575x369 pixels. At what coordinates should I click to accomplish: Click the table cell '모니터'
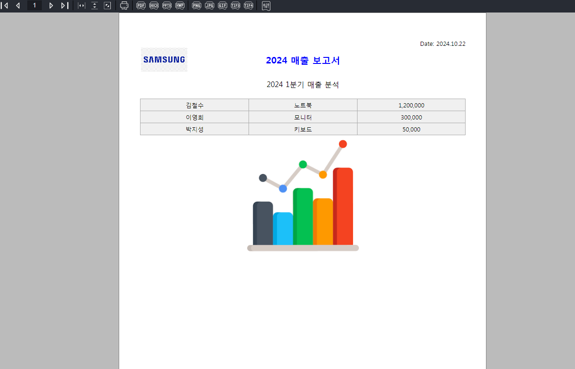pos(303,117)
